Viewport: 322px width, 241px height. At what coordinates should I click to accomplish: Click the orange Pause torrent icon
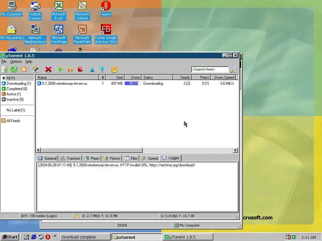70,69
